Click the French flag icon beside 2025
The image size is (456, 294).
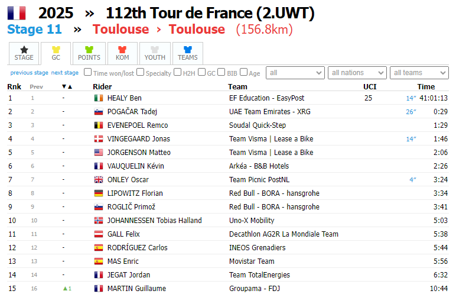coord(17,12)
